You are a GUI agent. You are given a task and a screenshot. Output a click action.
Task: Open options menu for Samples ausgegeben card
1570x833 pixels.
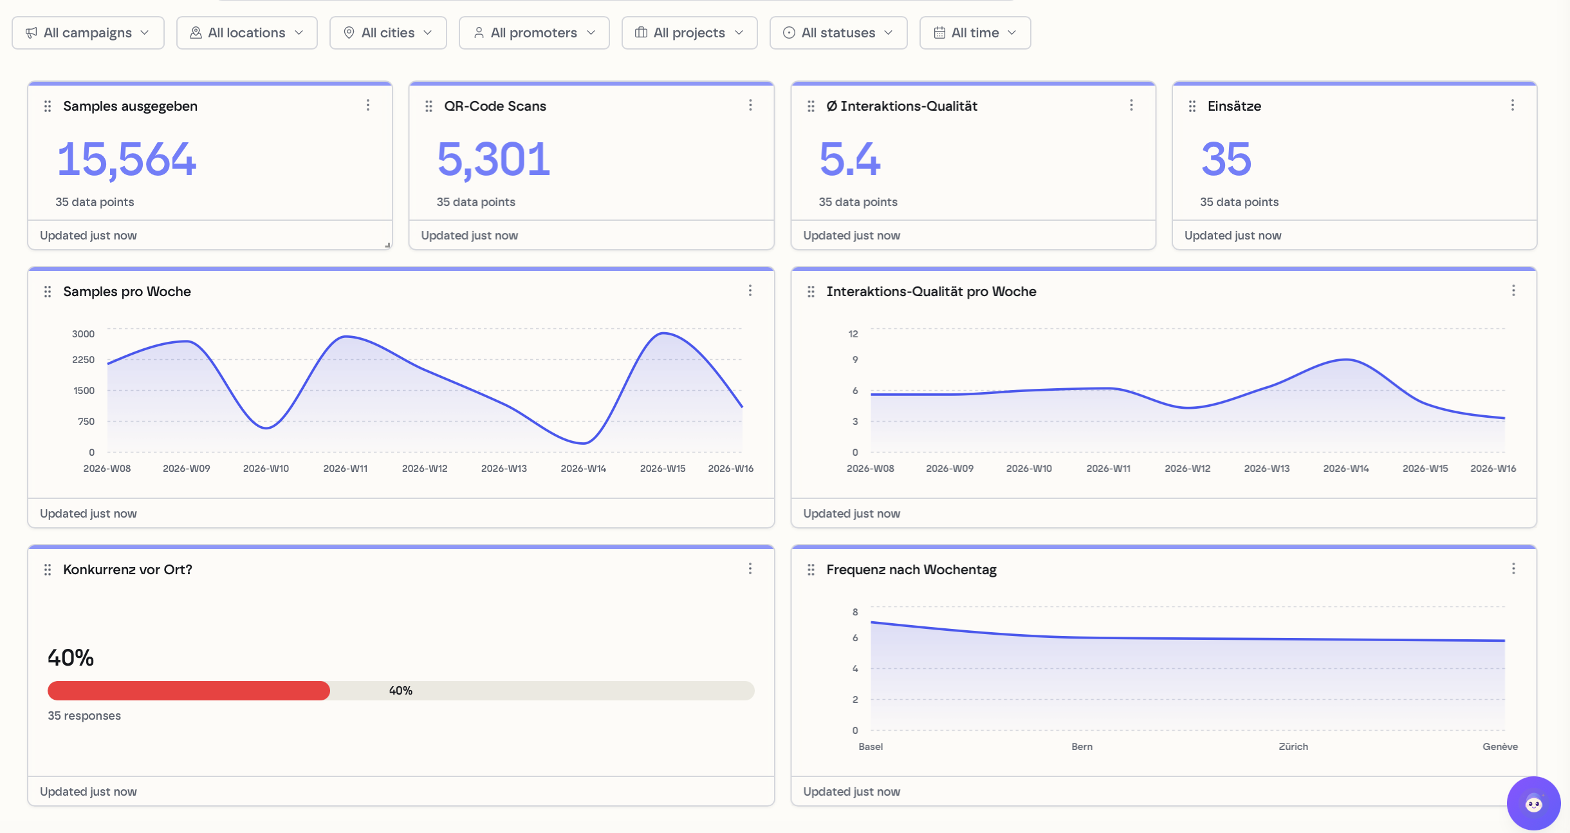[368, 105]
